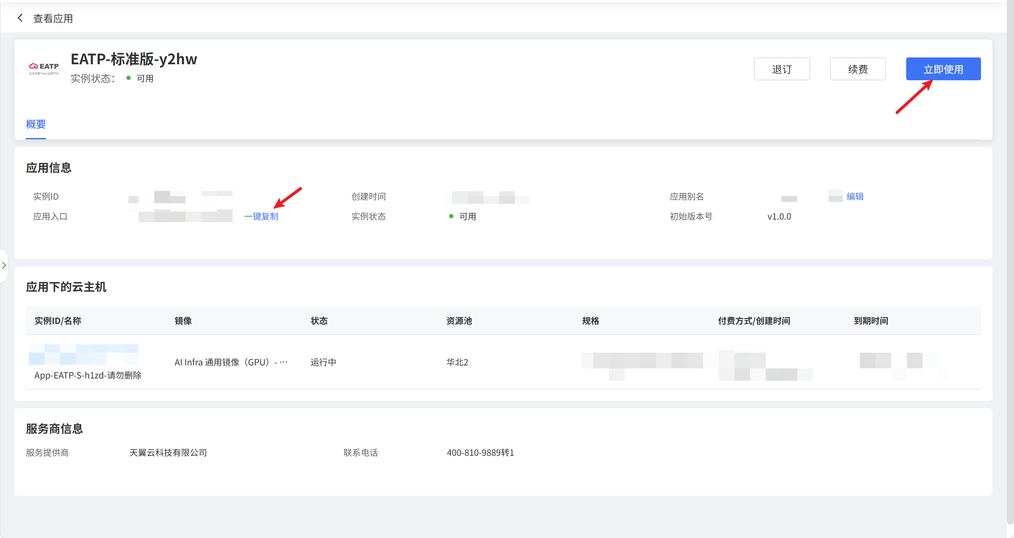Click the 联系电话 label

[361, 453]
